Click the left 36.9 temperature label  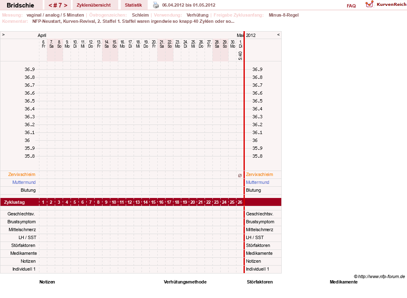click(x=29, y=69)
